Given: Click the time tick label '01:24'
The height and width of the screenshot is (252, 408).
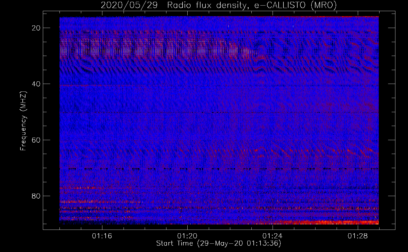Looking at the screenshot, I should 272,236.
